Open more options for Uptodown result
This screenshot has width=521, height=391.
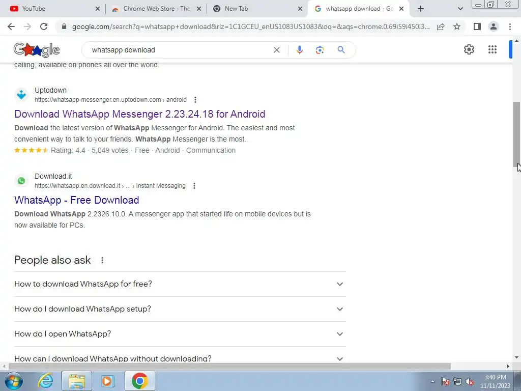(x=195, y=100)
